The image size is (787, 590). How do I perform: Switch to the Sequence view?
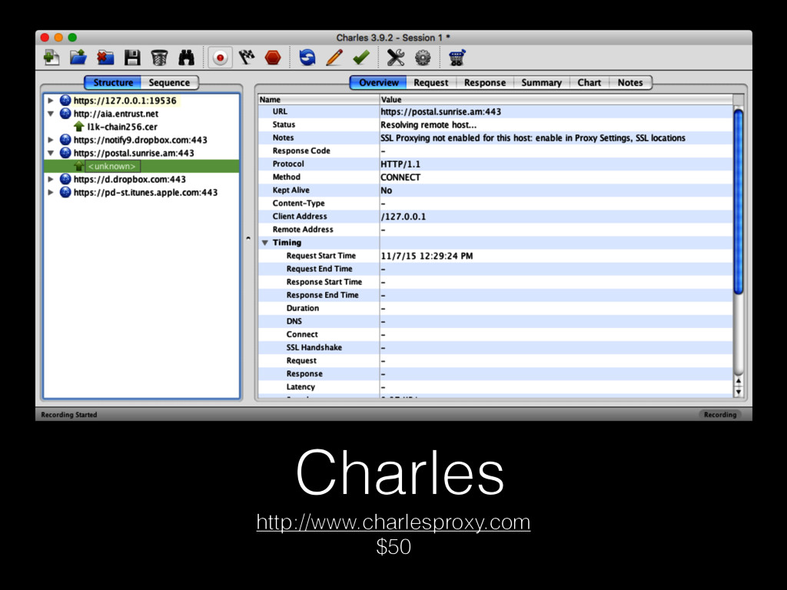click(x=169, y=82)
